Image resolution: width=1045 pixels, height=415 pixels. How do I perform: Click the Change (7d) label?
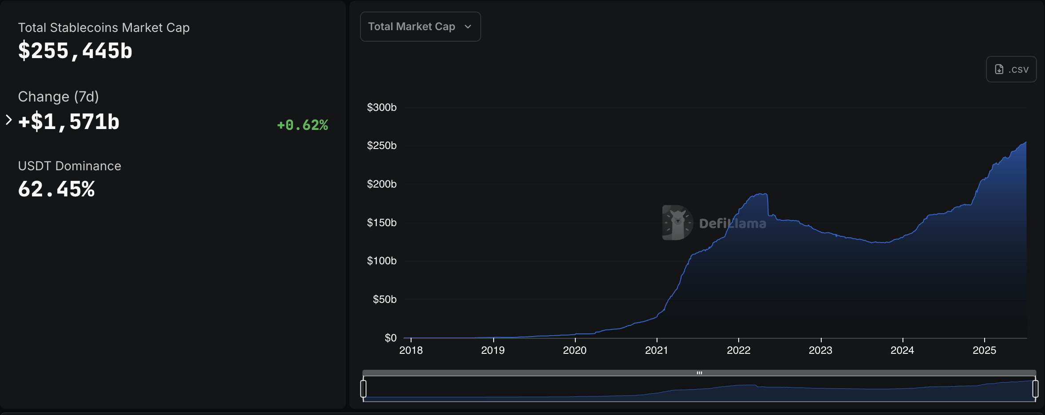click(59, 97)
